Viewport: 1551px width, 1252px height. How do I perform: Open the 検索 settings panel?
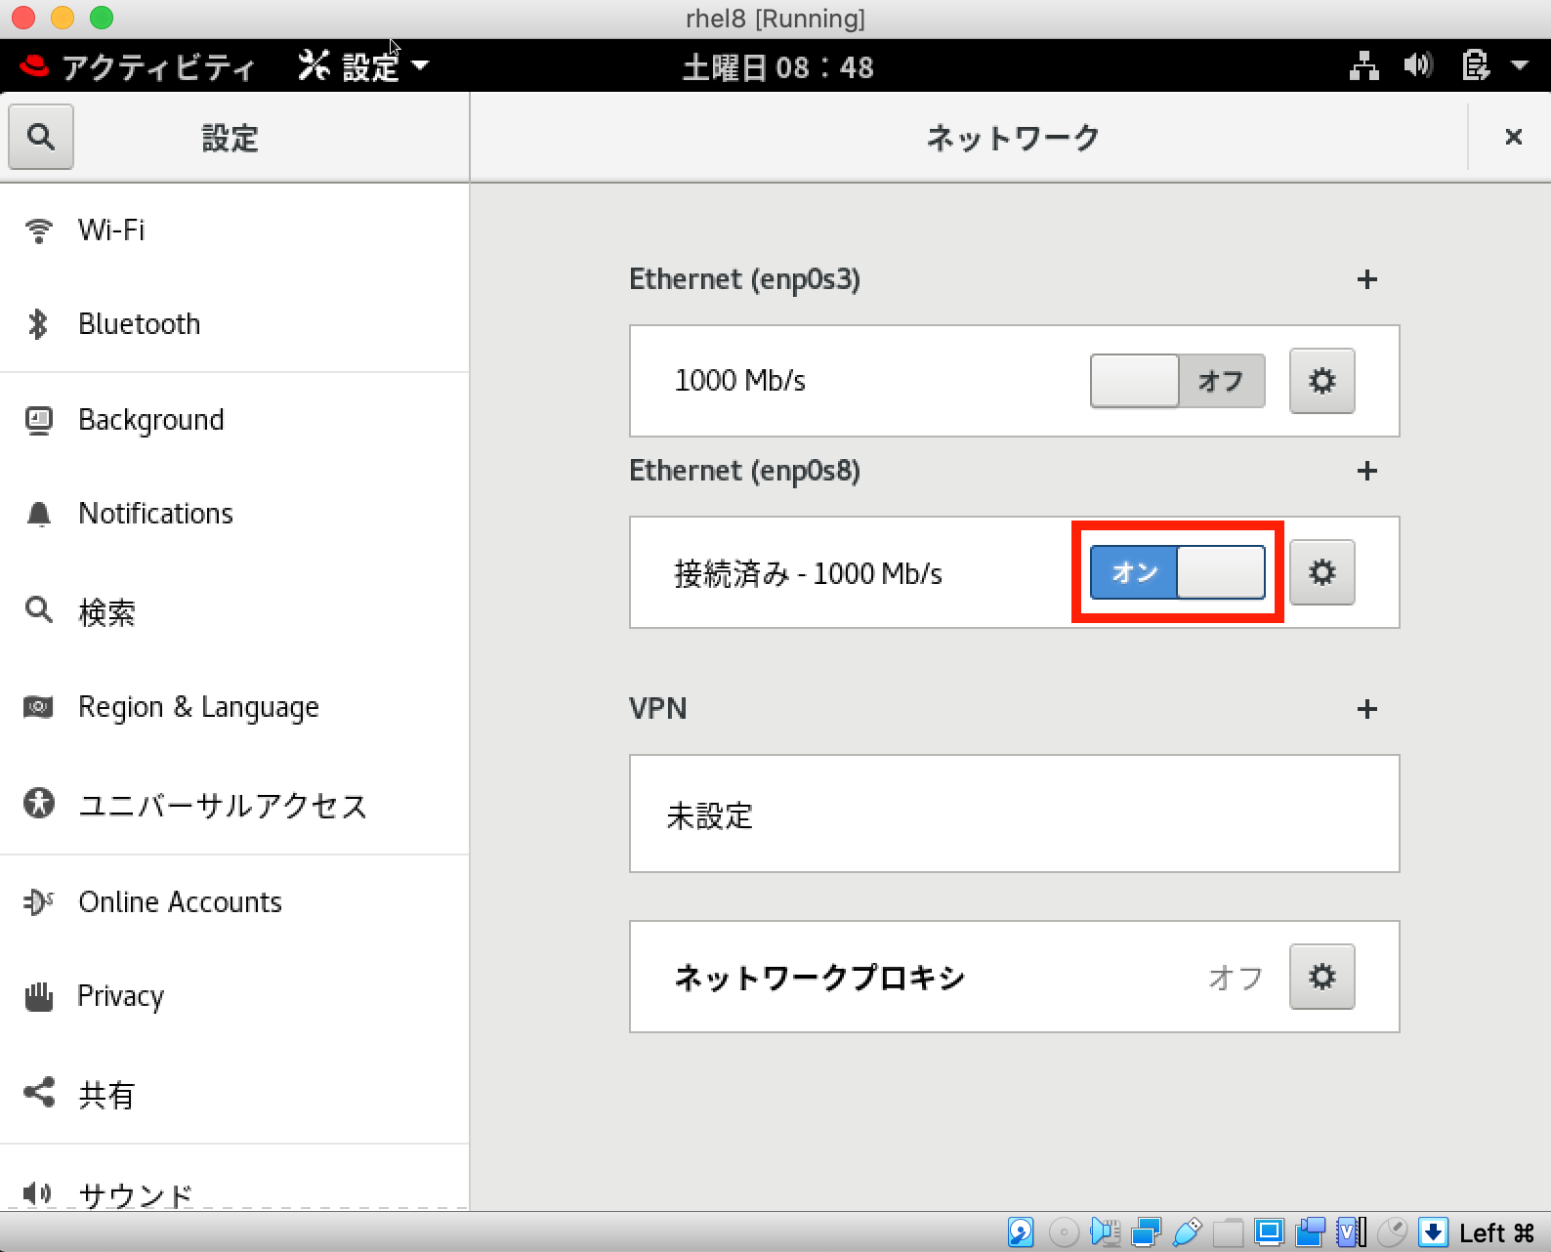point(234,611)
